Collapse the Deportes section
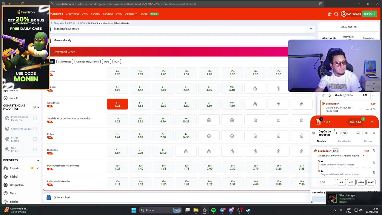 (x=38, y=160)
